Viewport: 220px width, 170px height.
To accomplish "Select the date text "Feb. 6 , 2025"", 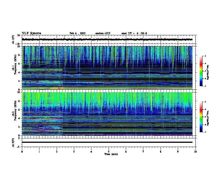I will tap(77, 33).
